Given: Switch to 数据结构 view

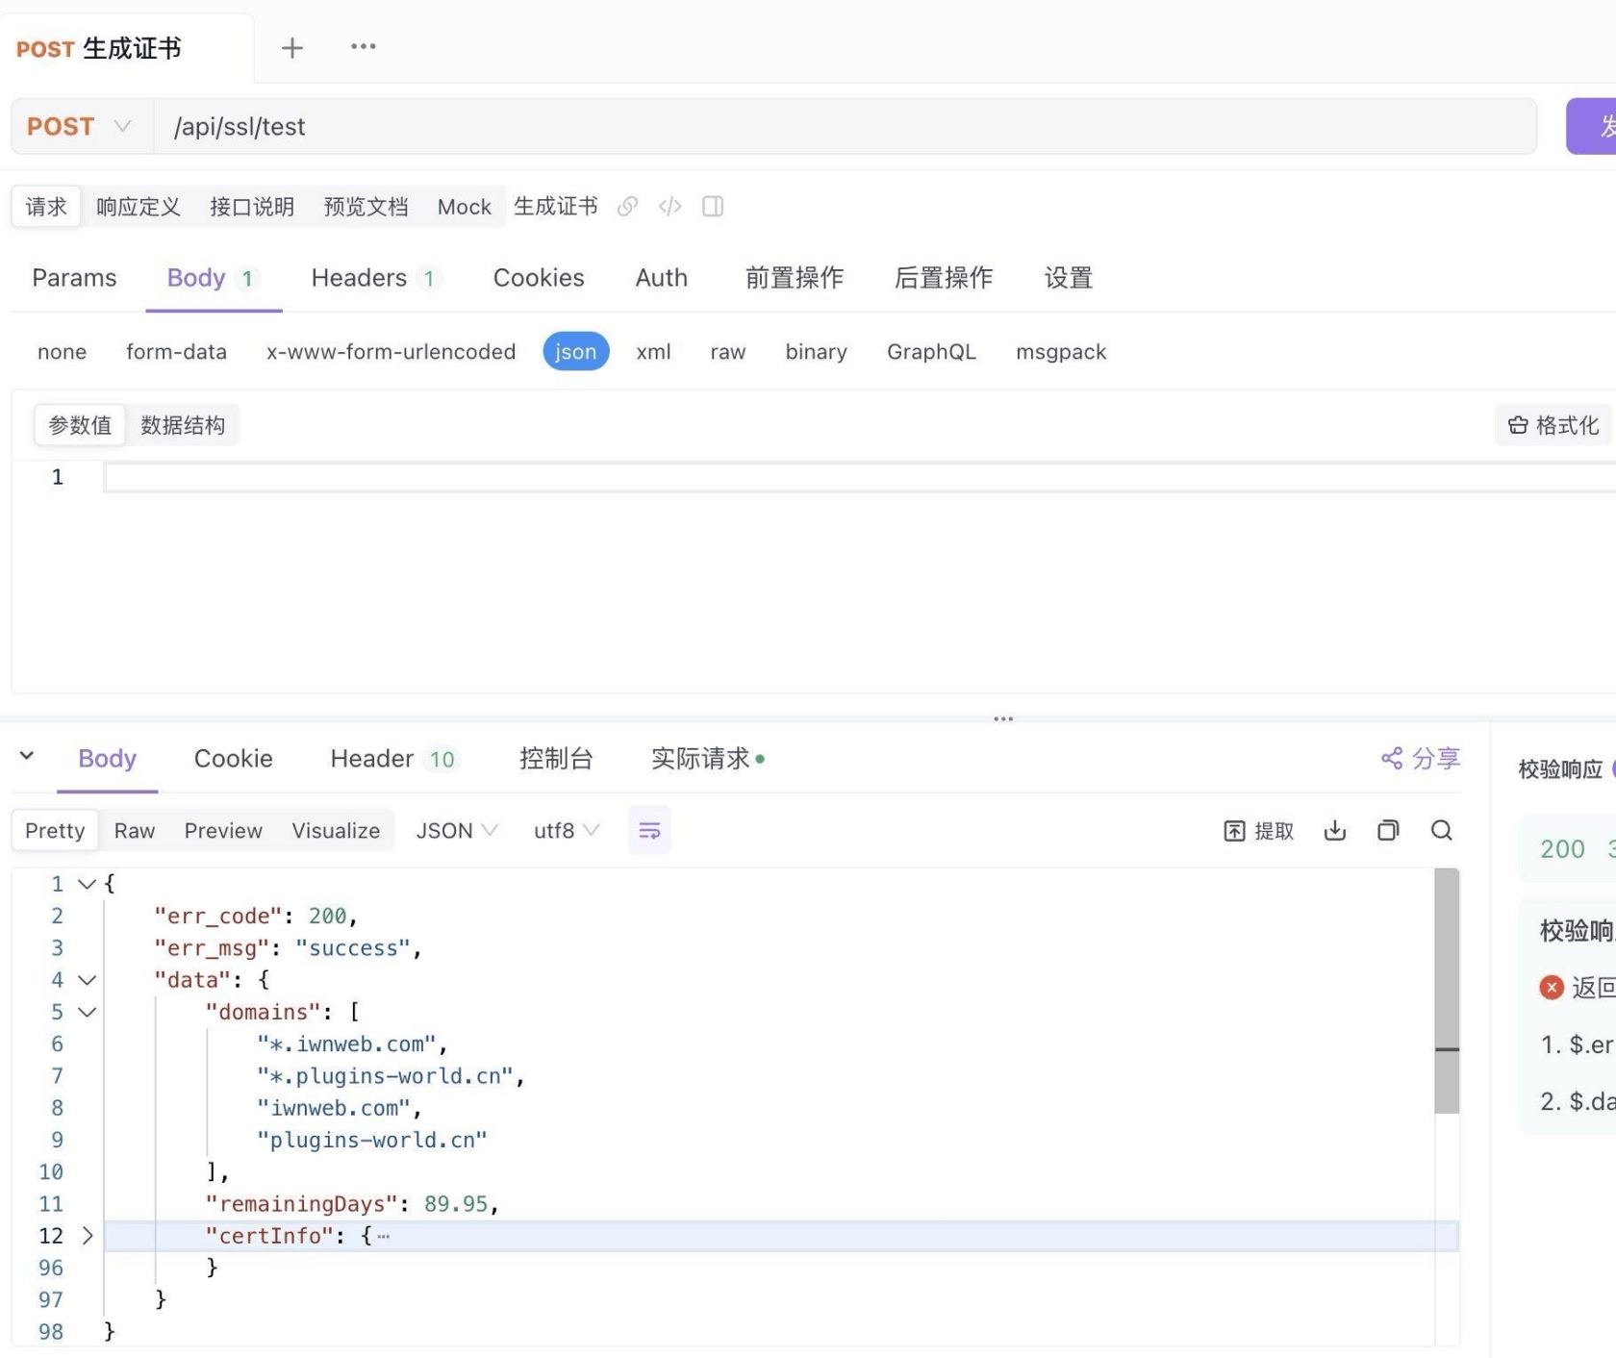Looking at the screenshot, I should click(x=183, y=425).
